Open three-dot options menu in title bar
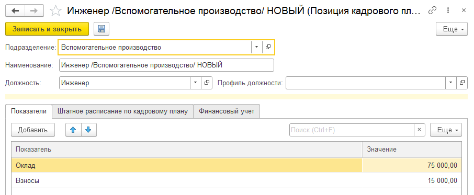Screen dimensions: 474x195 [448, 11]
